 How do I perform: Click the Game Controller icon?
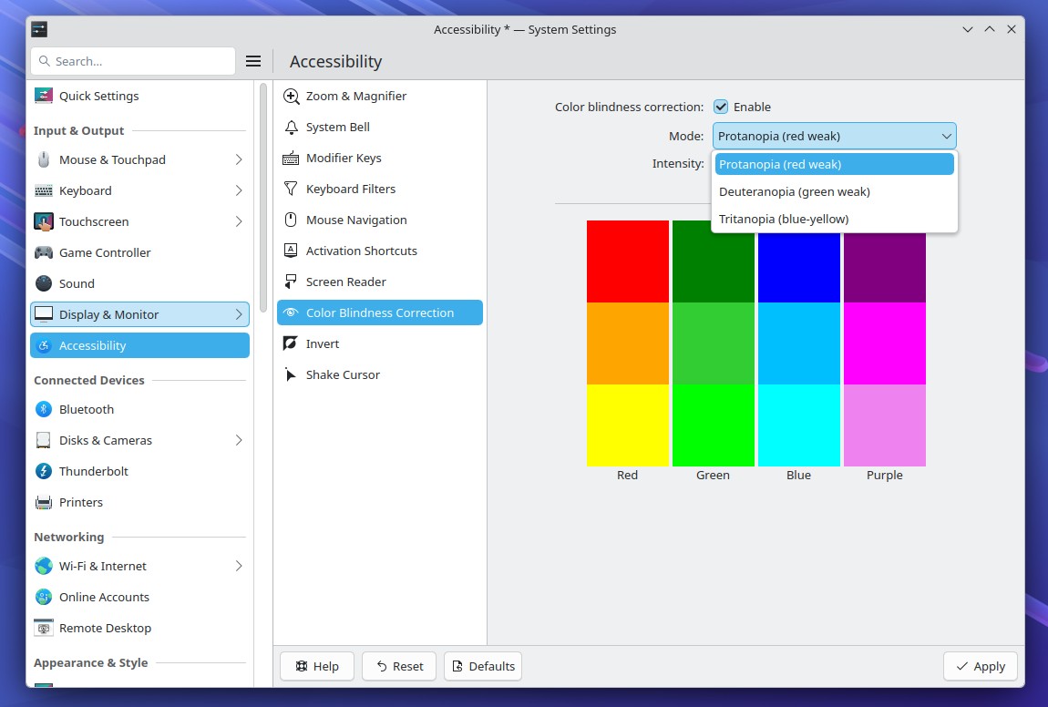coord(44,252)
